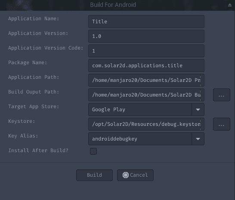Click the Build Ouput Path text field
The width and height of the screenshot is (235, 200).
tap(146, 95)
